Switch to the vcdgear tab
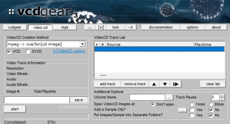Viewport: 230px width, 124px height. click(x=14, y=27)
